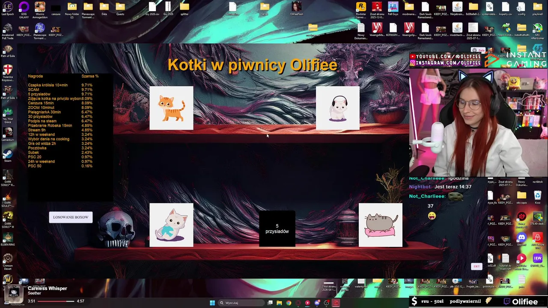Launch Steam from the desktop icon
The width and height of the screenshot is (548, 308).
click(x=8, y=155)
